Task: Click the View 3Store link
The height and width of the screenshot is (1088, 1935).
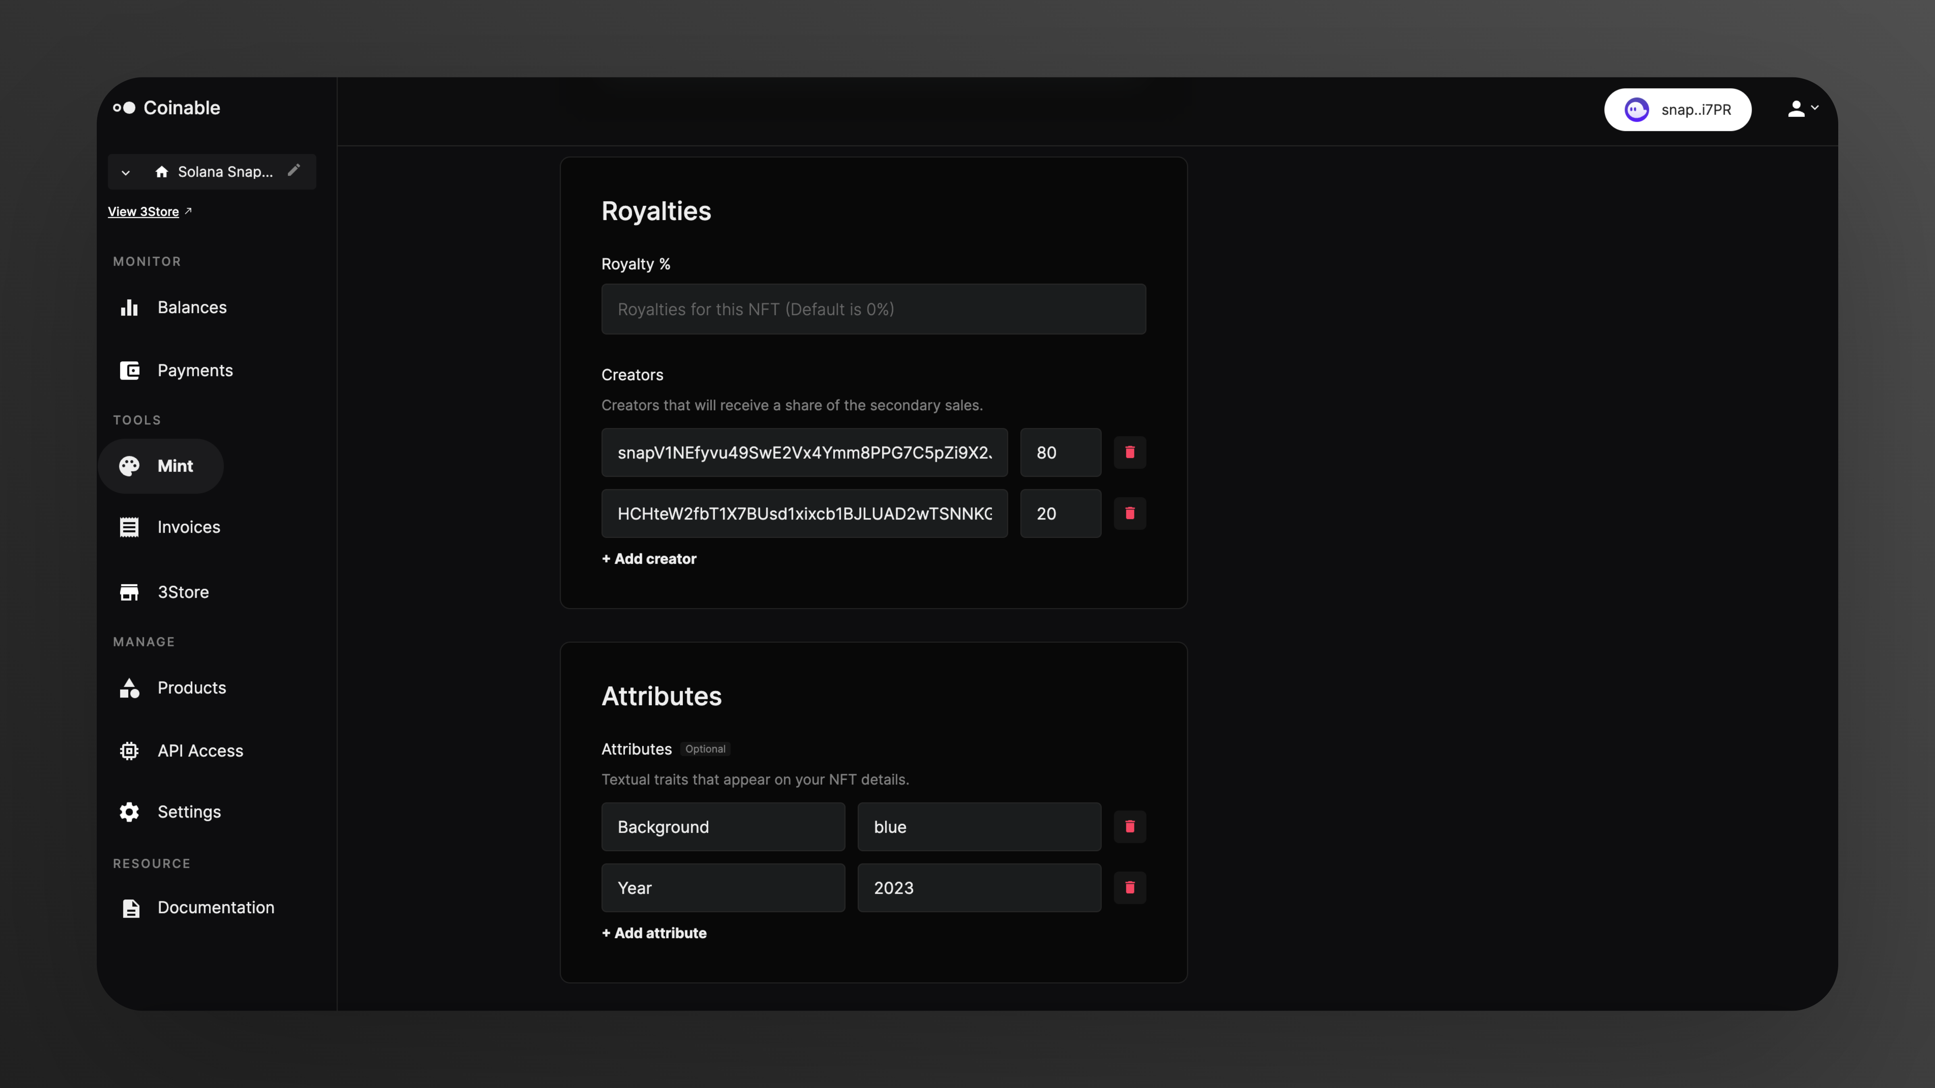Action: (144, 212)
